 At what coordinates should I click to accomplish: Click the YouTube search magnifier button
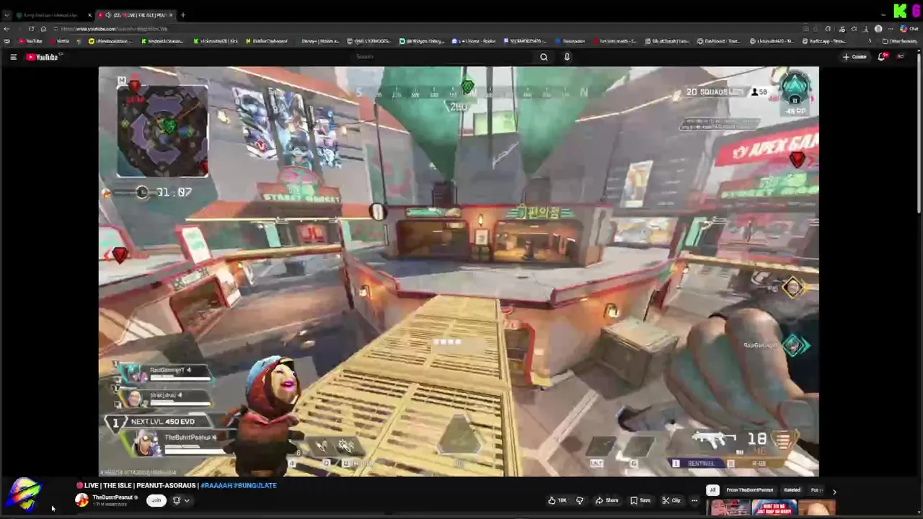[544, 57]
